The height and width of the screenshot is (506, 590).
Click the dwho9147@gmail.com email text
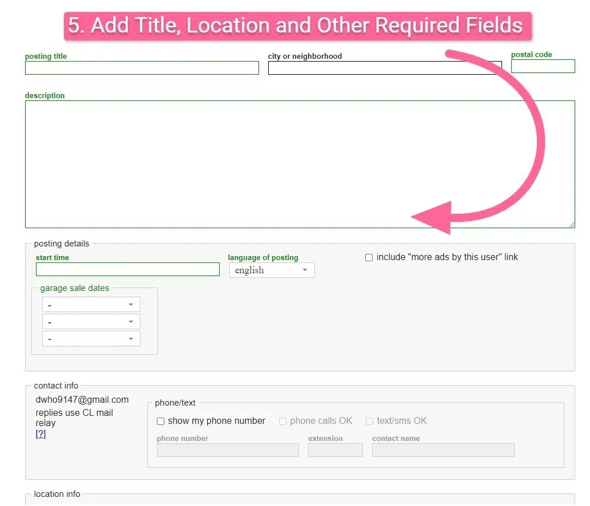pyautogui.click(x=82, y=399)
